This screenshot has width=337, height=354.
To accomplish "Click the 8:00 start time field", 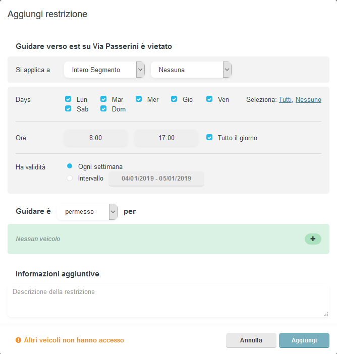I will [95, 138].
